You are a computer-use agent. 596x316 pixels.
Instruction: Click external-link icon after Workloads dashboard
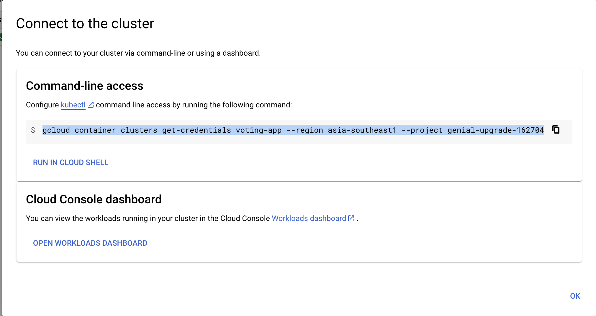[x=351, y=218]
